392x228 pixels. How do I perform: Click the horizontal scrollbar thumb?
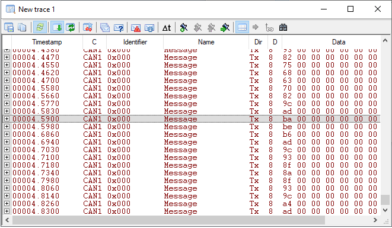coord(168,220)
